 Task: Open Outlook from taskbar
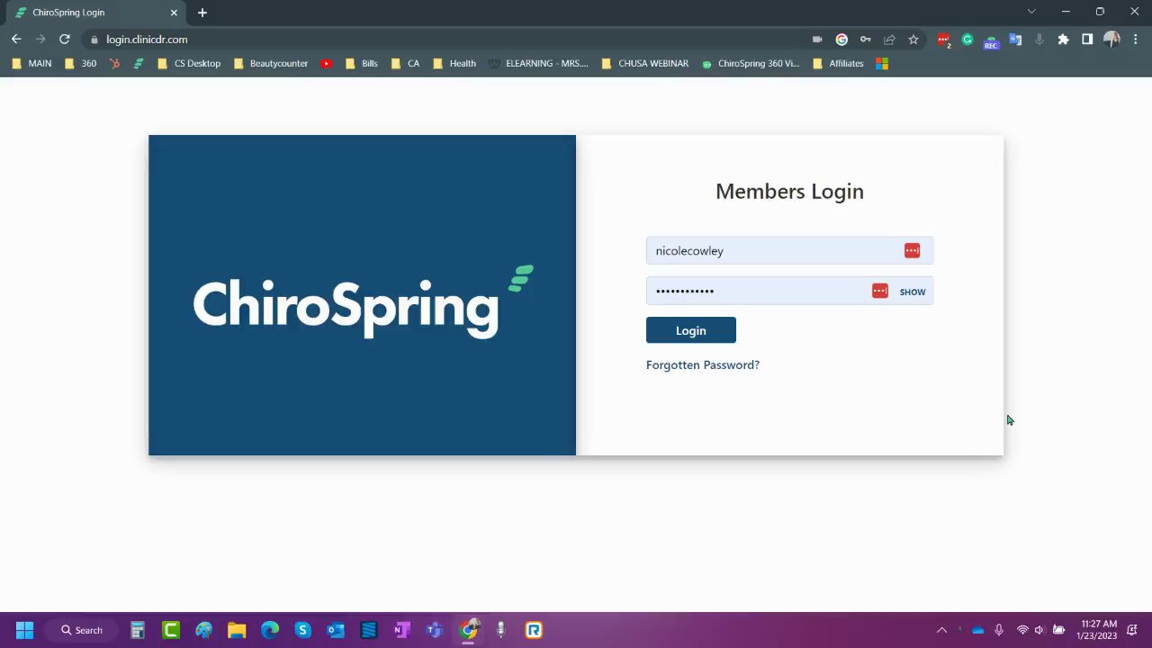pyautogui.click(x=336, y=630)
